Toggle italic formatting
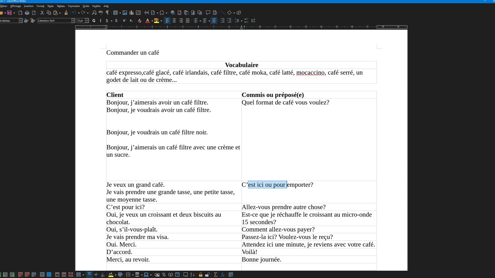The width and height of the screenshot is (495, 278). pos(101,20)
